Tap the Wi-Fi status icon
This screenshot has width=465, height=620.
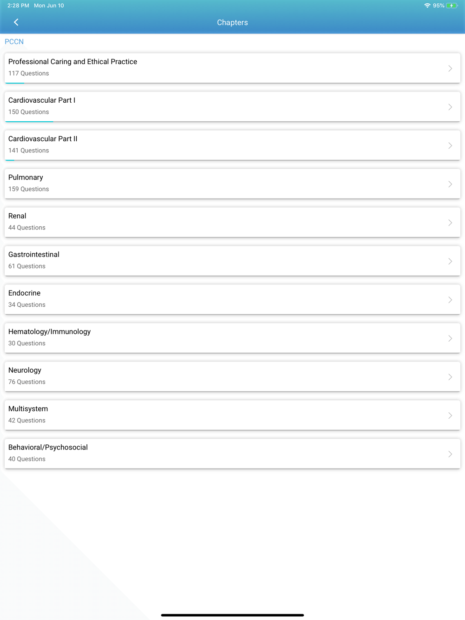point(427,6)
